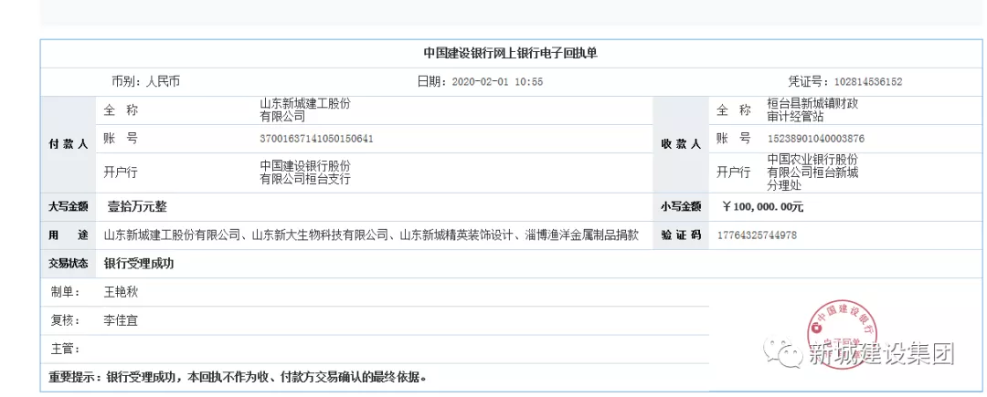Click preparer name 王艳秋
Screen dimensions: 987x397
(x=121, y=292)
